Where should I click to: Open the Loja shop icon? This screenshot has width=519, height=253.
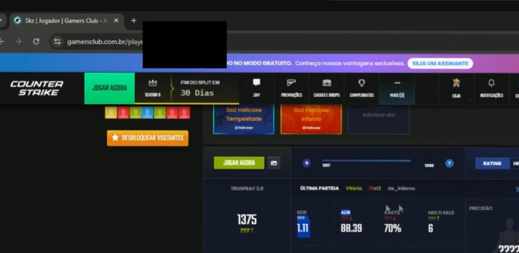[456, 88]
